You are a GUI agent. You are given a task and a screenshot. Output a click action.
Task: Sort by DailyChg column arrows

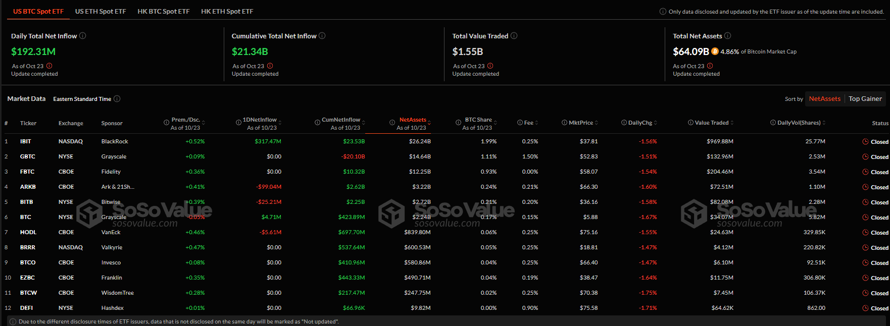pyautogui.click(x=656, y=123)
